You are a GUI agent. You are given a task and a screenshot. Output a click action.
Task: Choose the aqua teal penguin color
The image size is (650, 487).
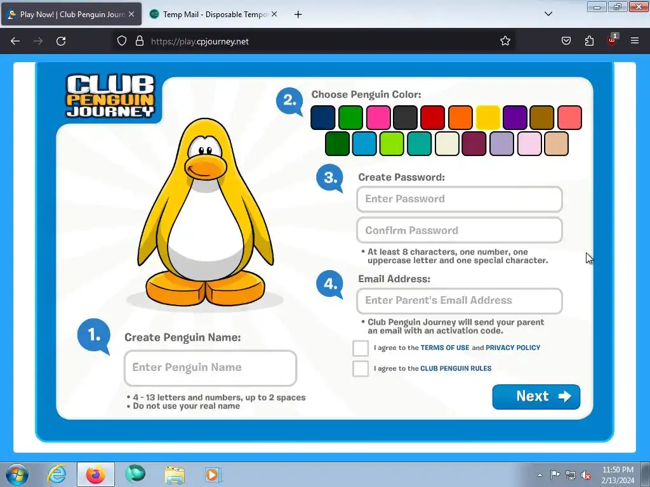[x=419, y=144]
